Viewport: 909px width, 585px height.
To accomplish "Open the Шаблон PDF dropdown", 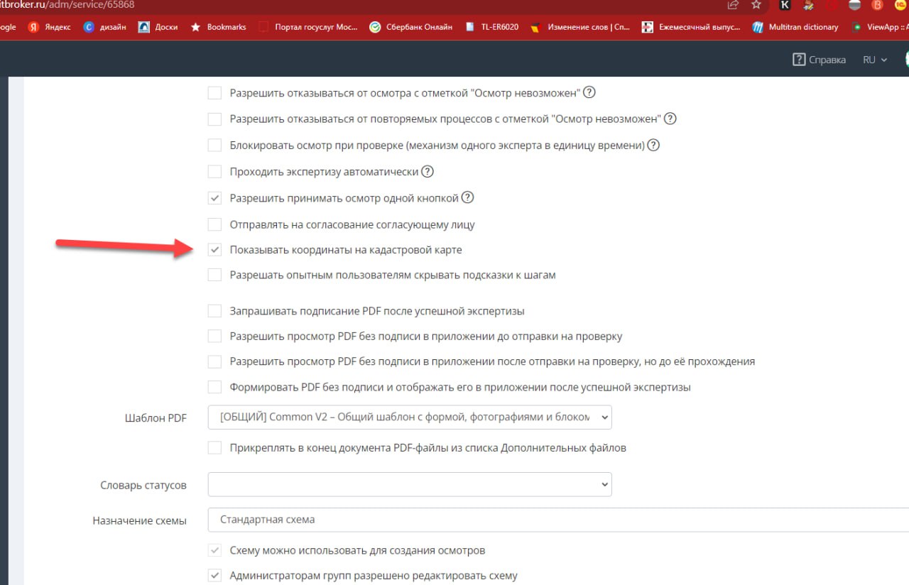I will pos(410,417).
